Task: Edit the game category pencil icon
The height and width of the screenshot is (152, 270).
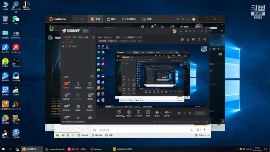Action: 116,41
